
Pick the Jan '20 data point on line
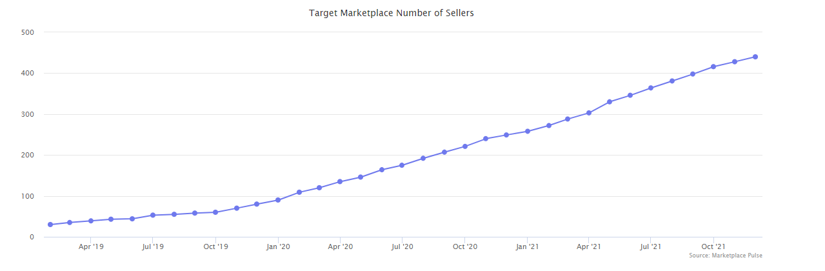278,200
